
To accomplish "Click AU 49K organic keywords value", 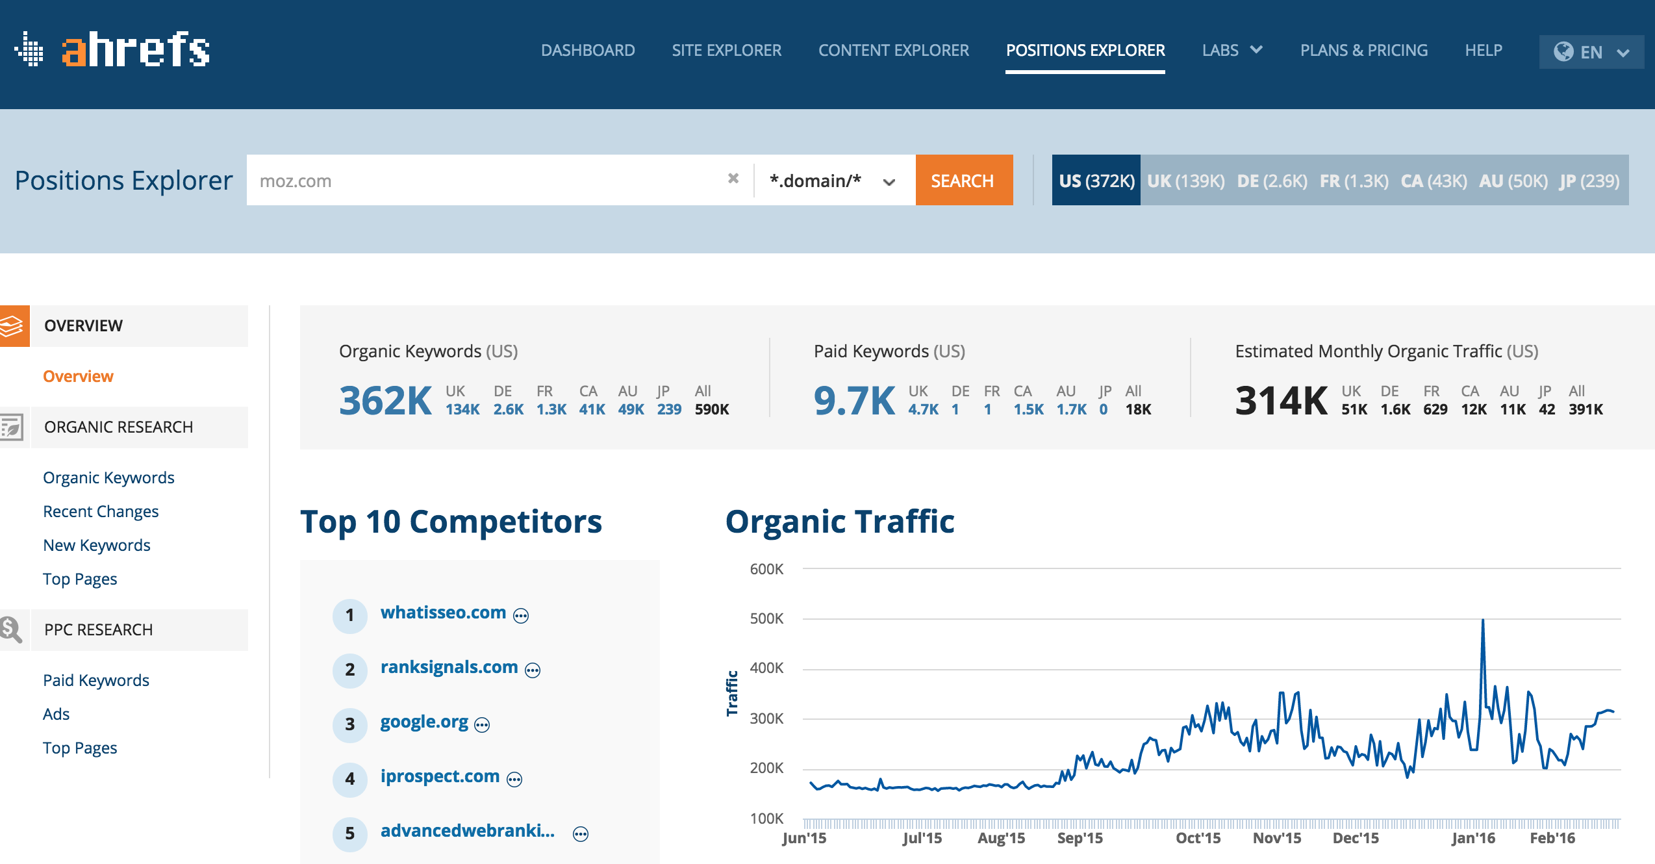I will (x=631, y=409).
